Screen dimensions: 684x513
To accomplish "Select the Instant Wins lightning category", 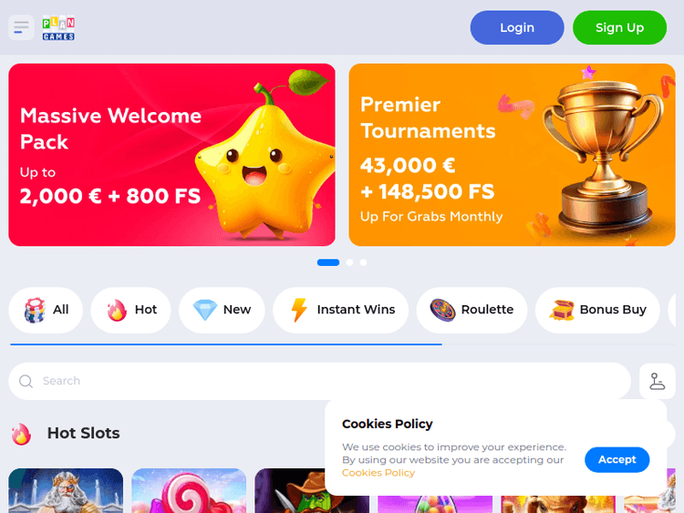I will tap(341, 310).
